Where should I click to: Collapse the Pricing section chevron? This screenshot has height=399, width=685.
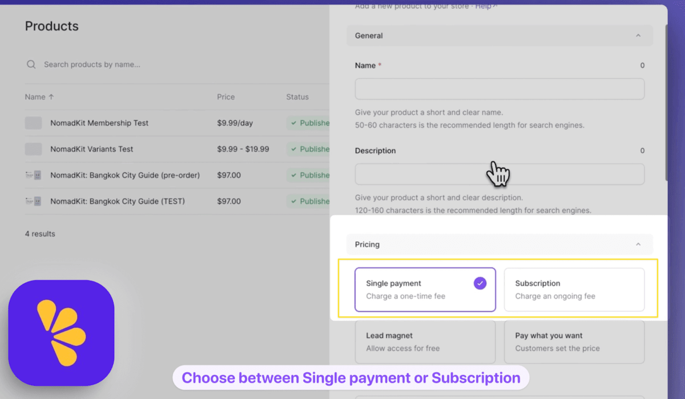click(x=638, y=245)
